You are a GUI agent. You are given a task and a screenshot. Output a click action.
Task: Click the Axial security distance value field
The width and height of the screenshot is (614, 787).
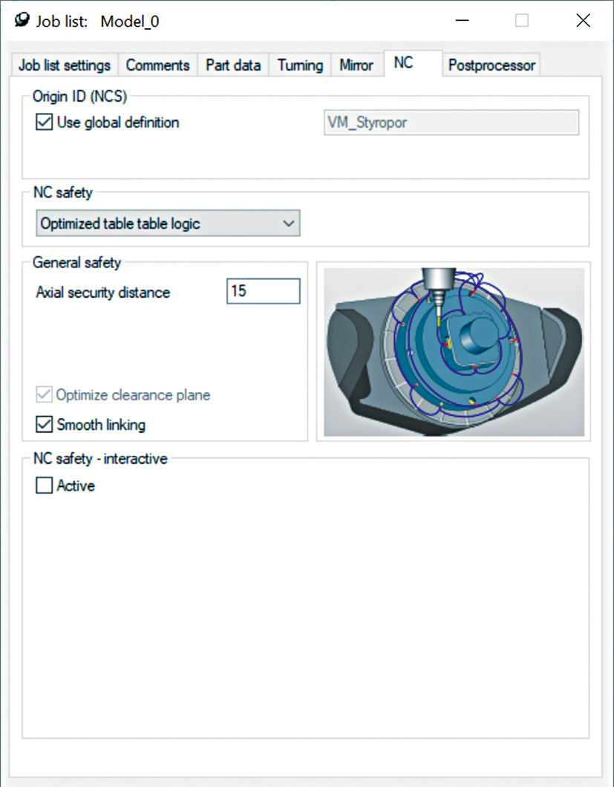coord(263,292)
